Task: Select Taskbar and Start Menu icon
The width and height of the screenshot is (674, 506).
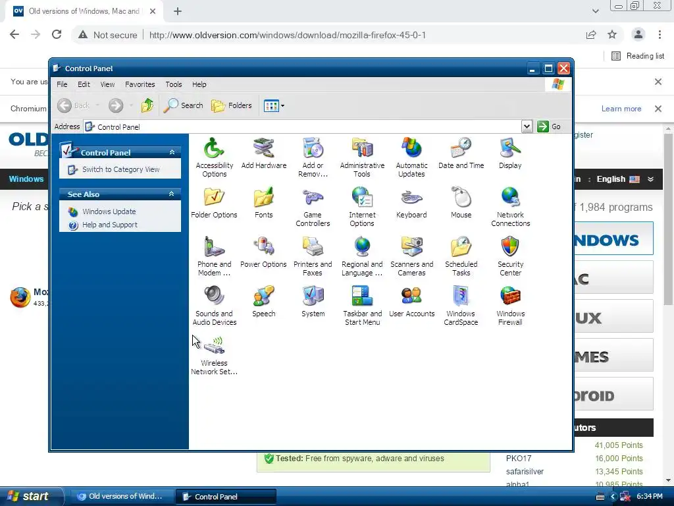Action: pyautogui.click(x=362, y=306)
